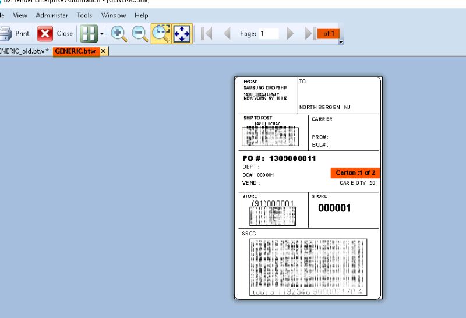Activate the zoom-to-selection magnifier tool
Image resolution: width=466 pixels, height=318 pixels.
tap(161, 34)
